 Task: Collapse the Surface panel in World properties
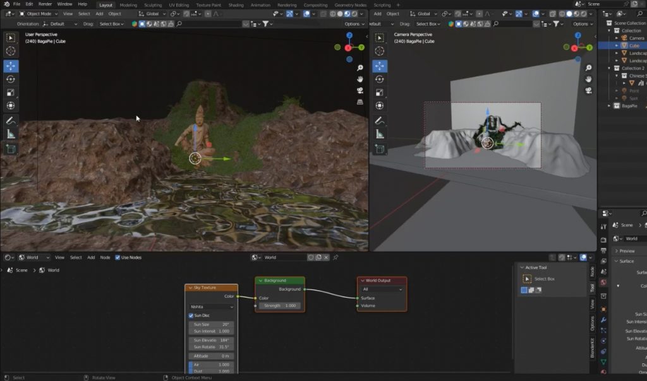[617, 261]
